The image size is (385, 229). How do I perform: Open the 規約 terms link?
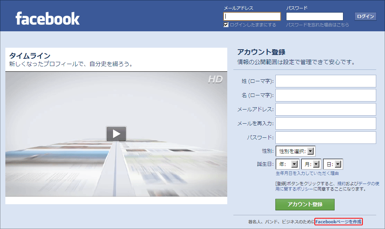pos(341,184)
